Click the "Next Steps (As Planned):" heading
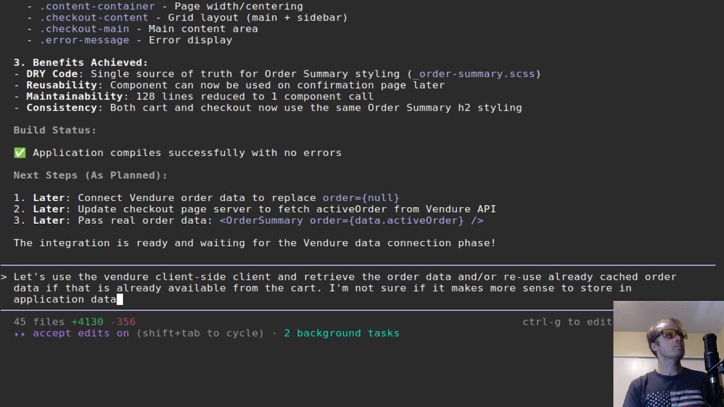The width and height of the screenshot is (724, 407). coord(90,175)
